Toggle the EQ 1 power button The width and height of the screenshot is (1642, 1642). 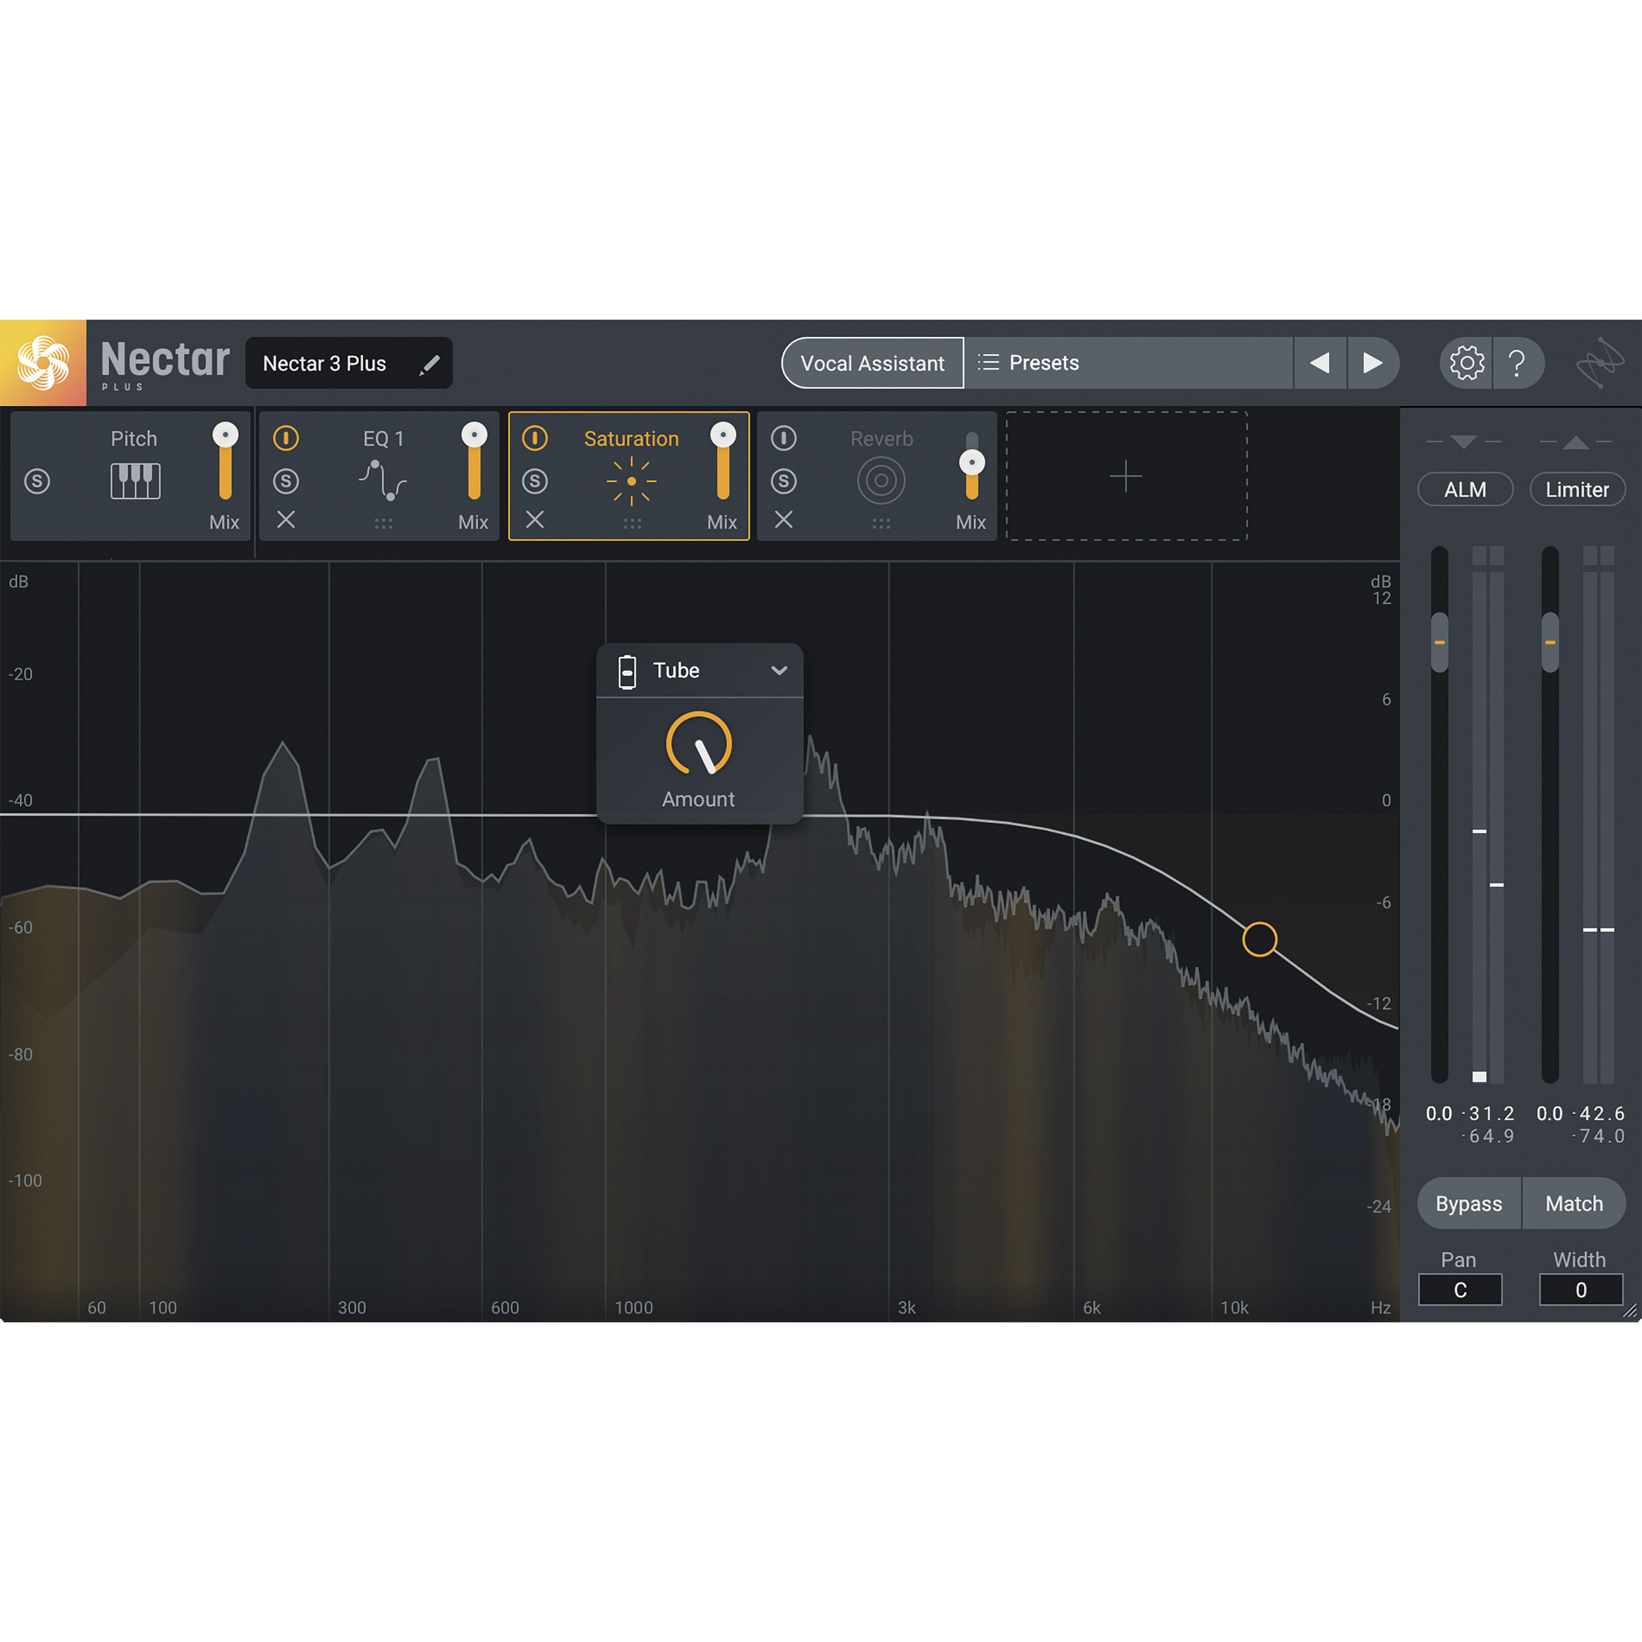click(286, 438)
